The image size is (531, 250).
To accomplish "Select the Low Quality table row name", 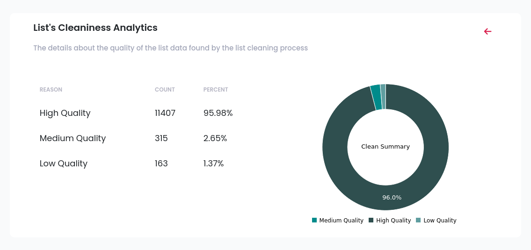I will [x=64, y=164].
